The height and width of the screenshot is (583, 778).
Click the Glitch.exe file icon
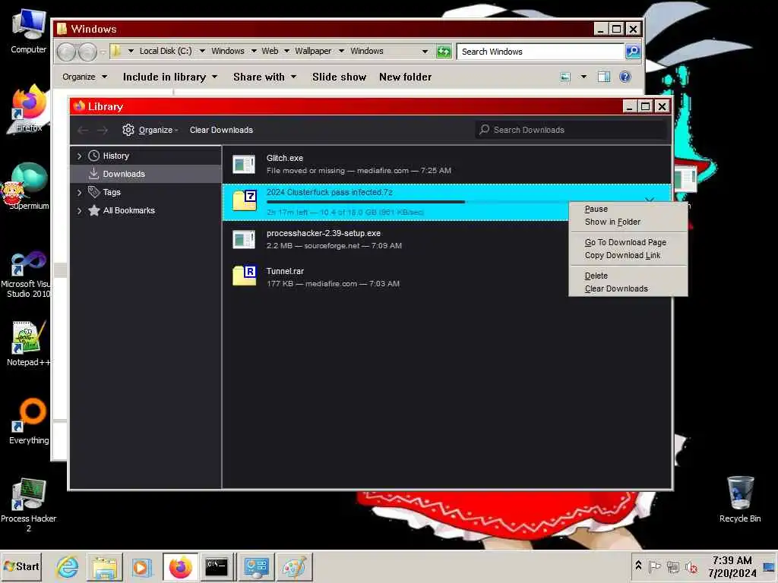(244, 164)
